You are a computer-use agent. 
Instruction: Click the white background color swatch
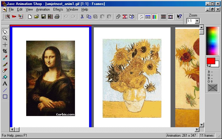coord(217,64)
